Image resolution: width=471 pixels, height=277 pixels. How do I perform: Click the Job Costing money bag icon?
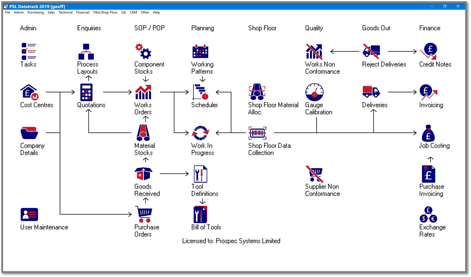click(428, 133)
